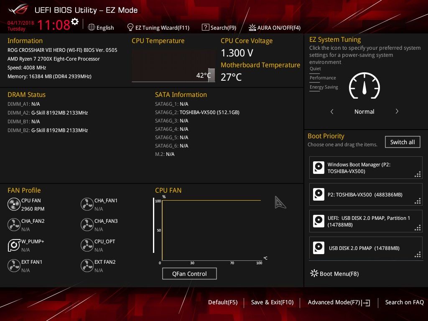This screenshot has height=321, width=428.
Task: Click the Performance tuning label
Action: [x=323, y=78]
